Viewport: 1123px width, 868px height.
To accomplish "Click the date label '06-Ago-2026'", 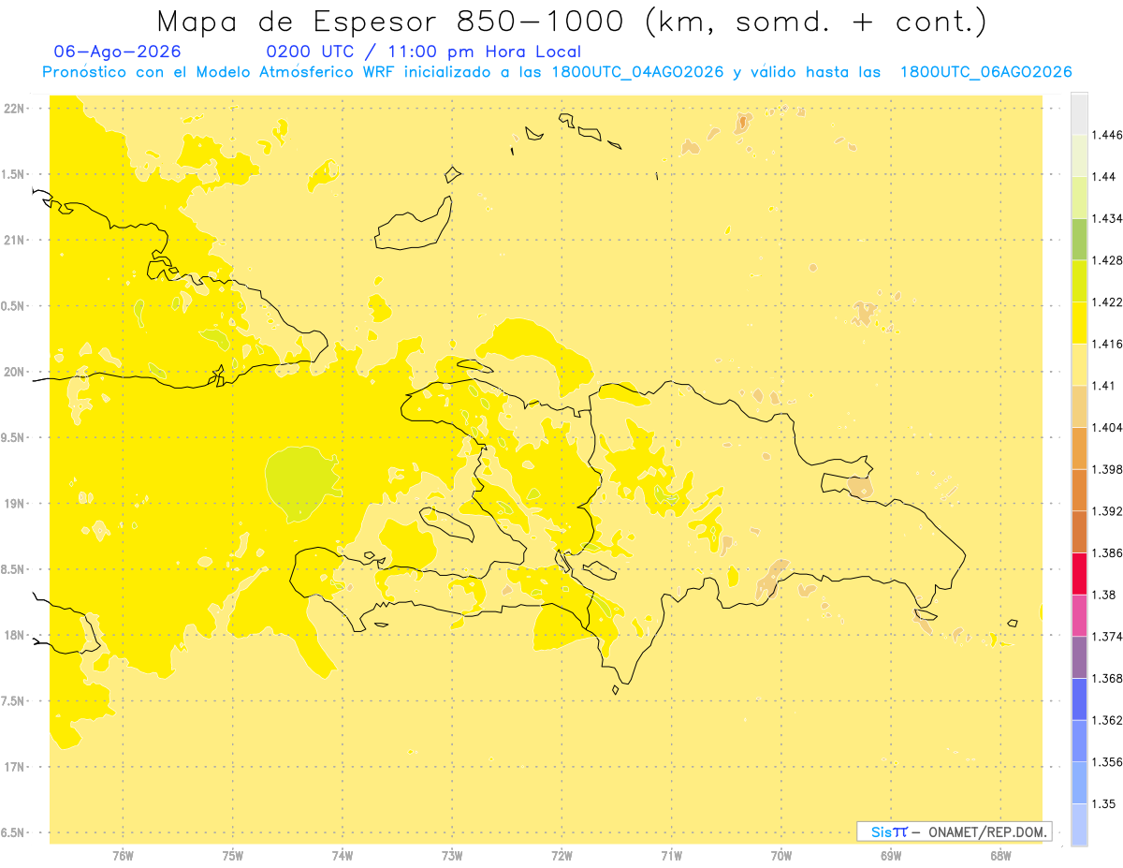I will (x=118, y=51).
